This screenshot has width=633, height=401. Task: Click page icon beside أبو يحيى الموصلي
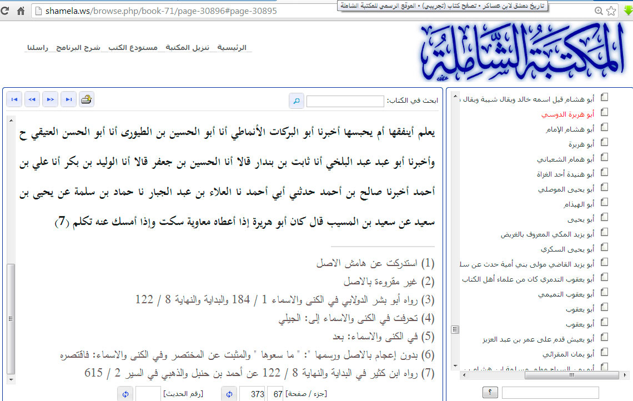click(604, 187)
